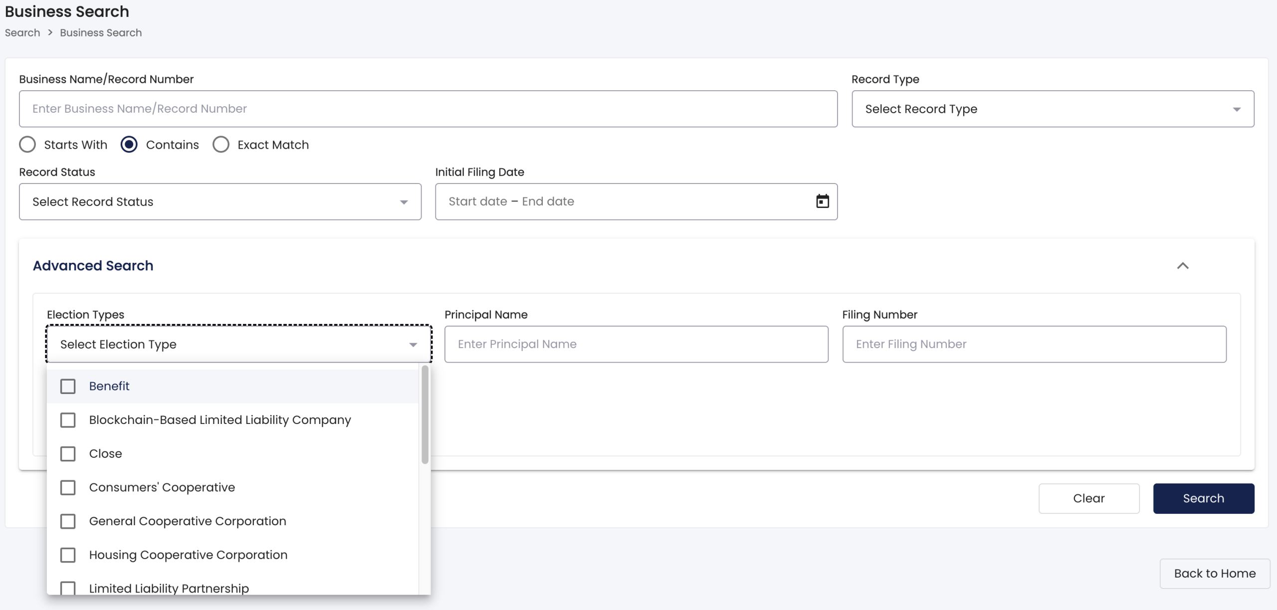Check Blockchain-Based Limited Liability Company option
Viewport: 1277px width, 610px height.
tap(68, 420)
